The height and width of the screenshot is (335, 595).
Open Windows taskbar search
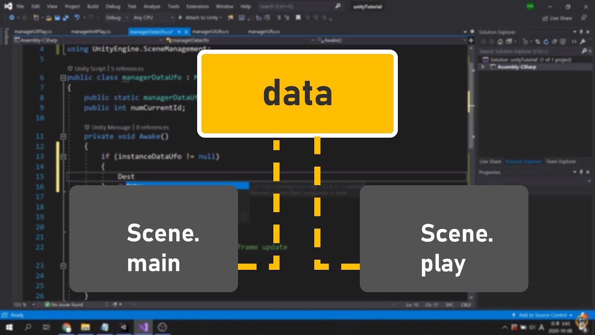coord(28,327)
